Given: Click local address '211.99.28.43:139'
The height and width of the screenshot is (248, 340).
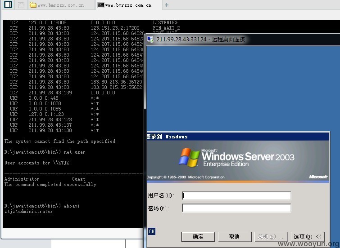Looking at the screenshot, I should click(50, 93).
